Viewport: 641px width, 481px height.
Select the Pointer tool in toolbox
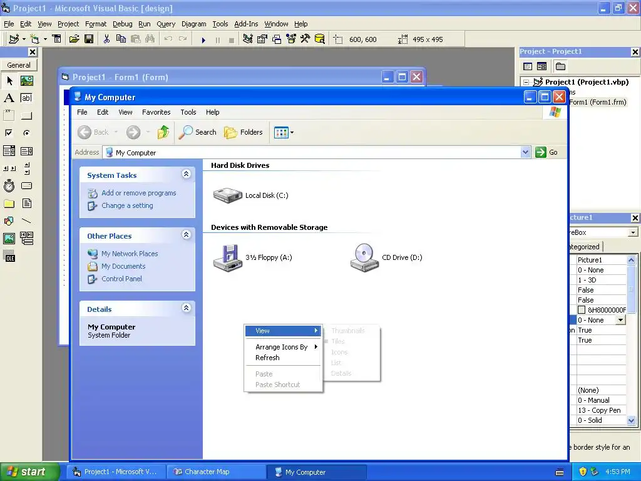(9, 81)
